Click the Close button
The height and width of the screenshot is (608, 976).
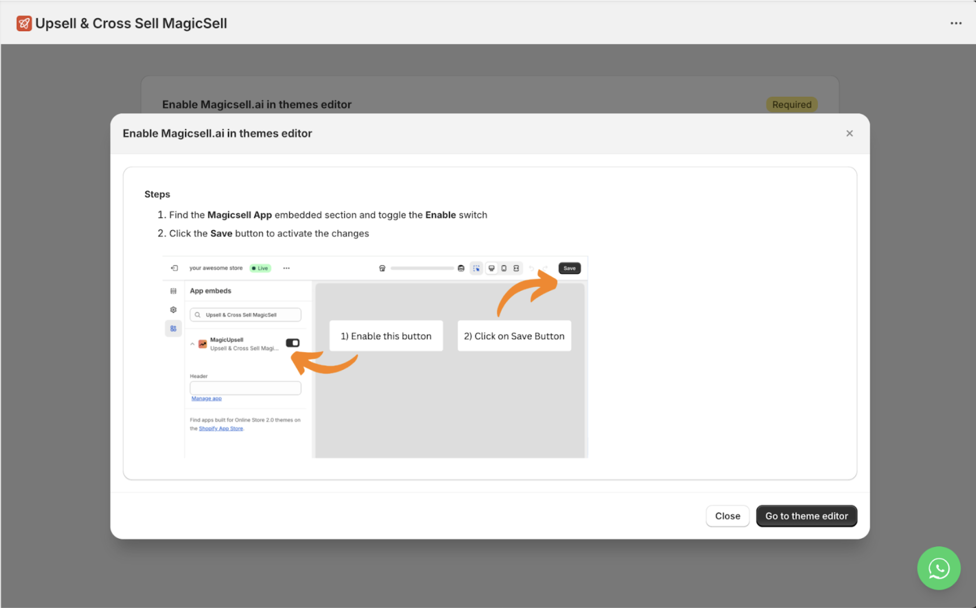[x=728, y=516]
